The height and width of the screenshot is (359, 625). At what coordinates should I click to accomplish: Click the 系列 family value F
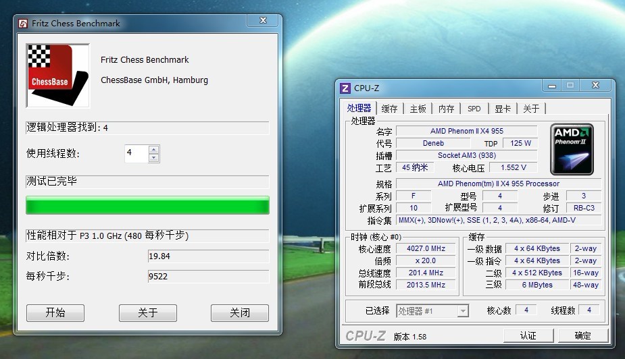tap(414, 196)
